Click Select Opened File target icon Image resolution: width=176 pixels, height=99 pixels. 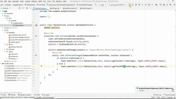pos(20,8)
